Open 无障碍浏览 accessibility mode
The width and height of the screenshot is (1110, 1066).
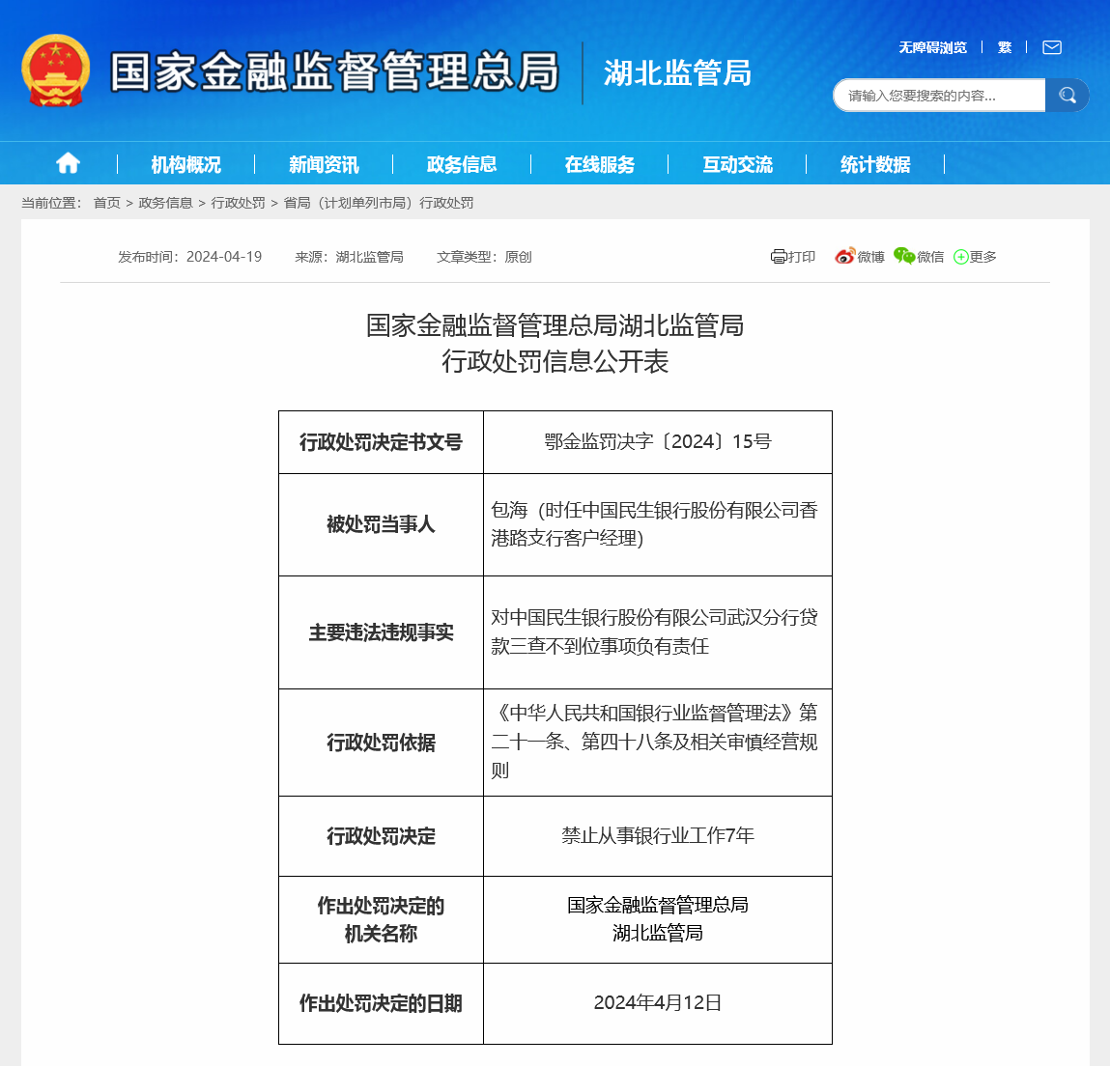[x=932, y=47]
